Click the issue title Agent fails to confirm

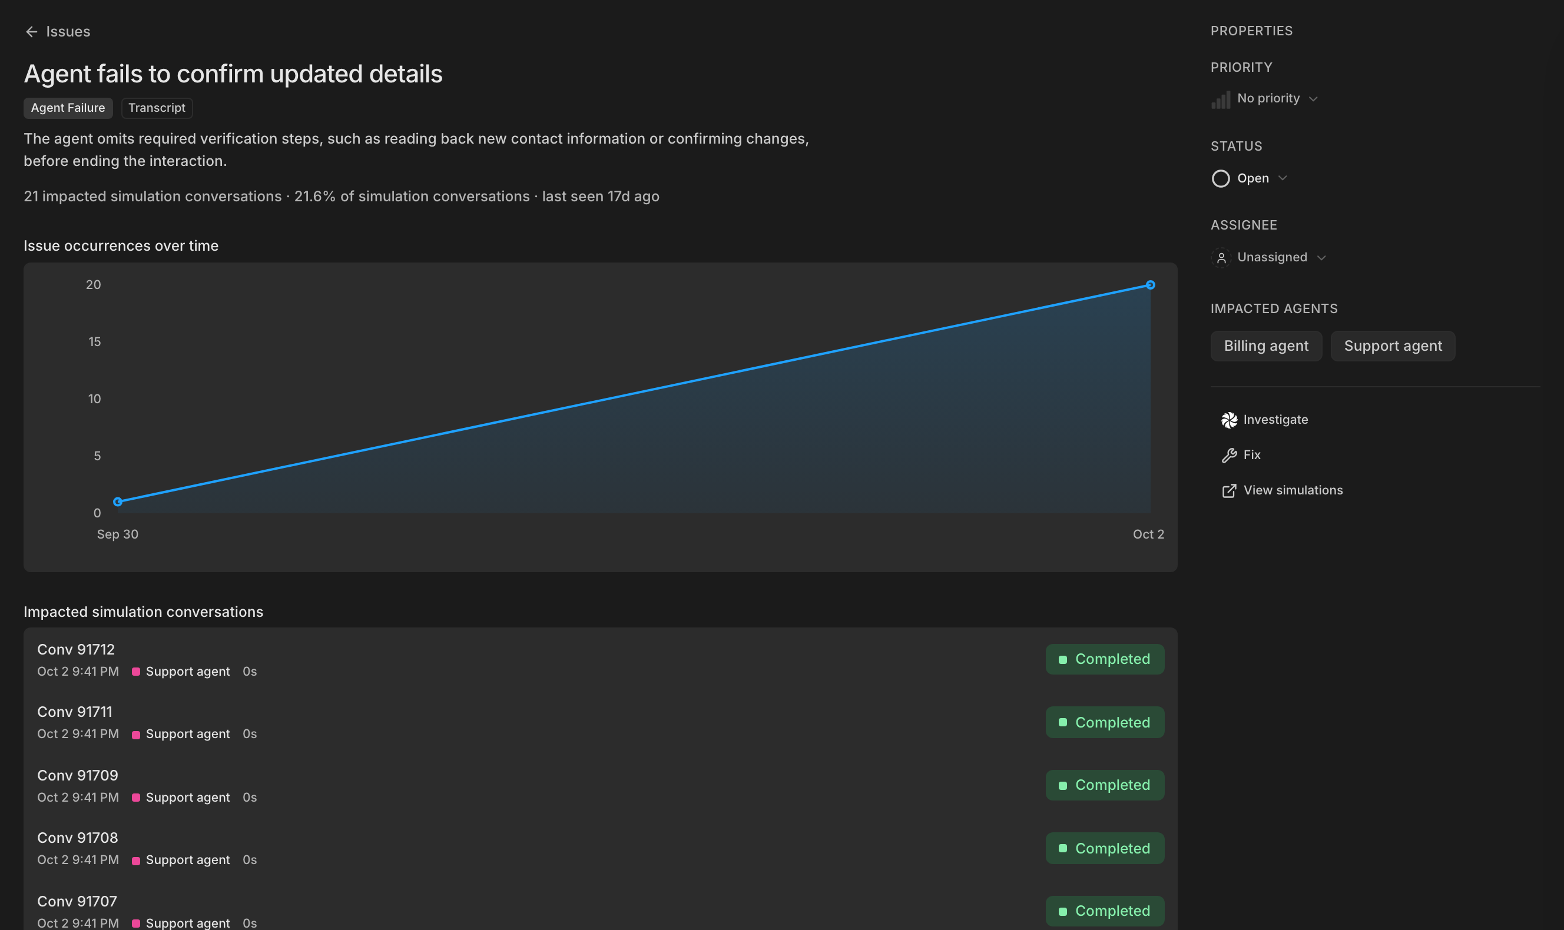point(233,74)
